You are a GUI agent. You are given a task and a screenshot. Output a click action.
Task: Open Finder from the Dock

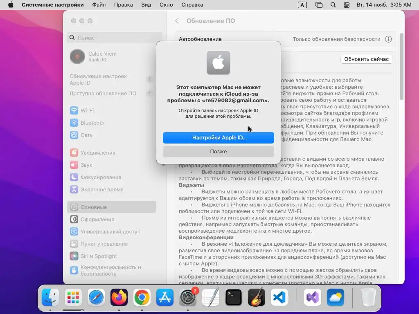[50, 297]
